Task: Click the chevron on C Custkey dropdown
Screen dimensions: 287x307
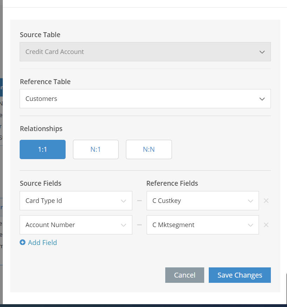Action: 250,200
